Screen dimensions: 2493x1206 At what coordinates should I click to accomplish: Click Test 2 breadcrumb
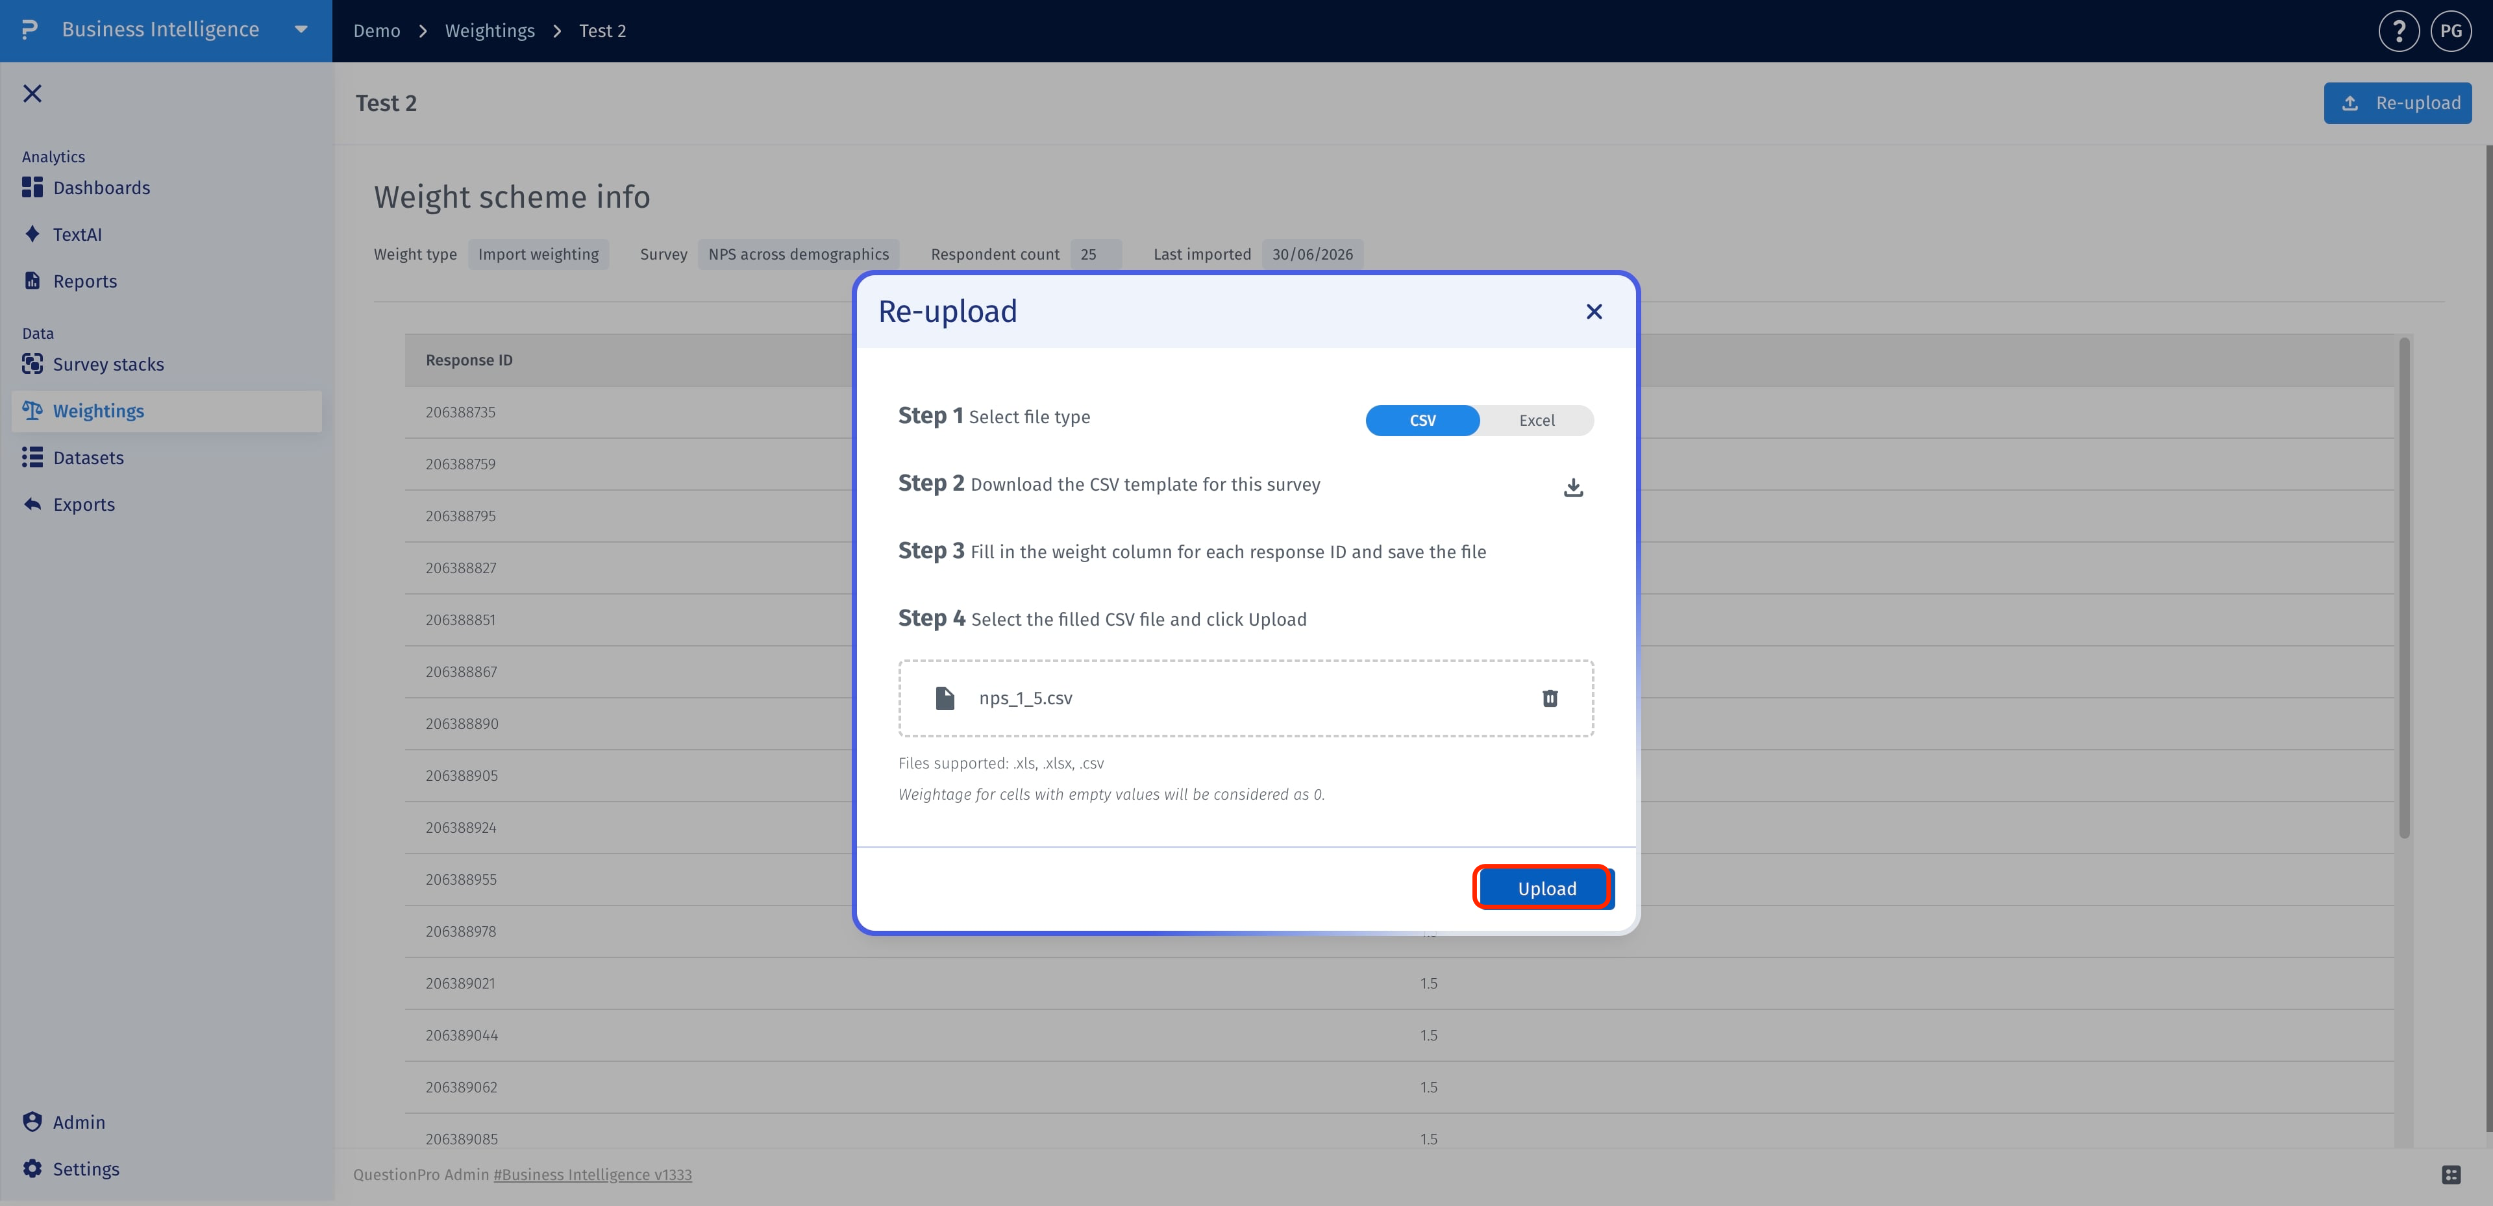pos(602,31)
